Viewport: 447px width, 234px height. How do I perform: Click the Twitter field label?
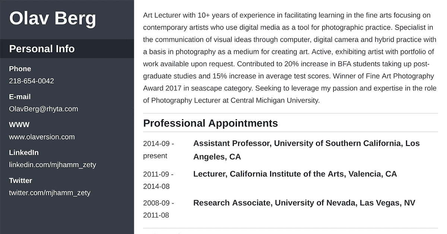pos(20,181)
